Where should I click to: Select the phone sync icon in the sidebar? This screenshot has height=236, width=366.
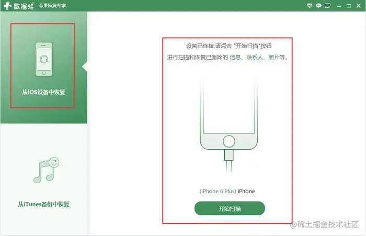click(44, 59)
